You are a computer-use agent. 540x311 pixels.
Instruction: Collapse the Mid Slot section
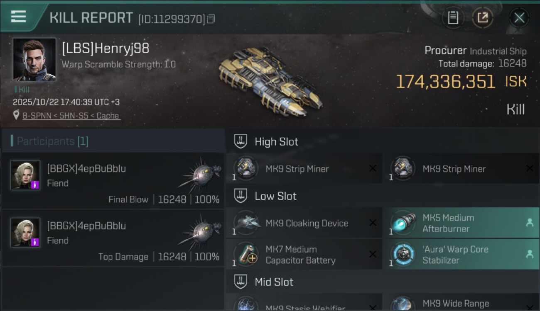point(241,282)
